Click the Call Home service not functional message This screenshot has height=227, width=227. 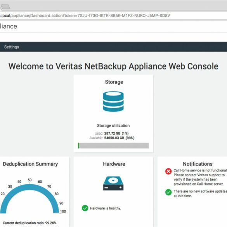(200, 177)
